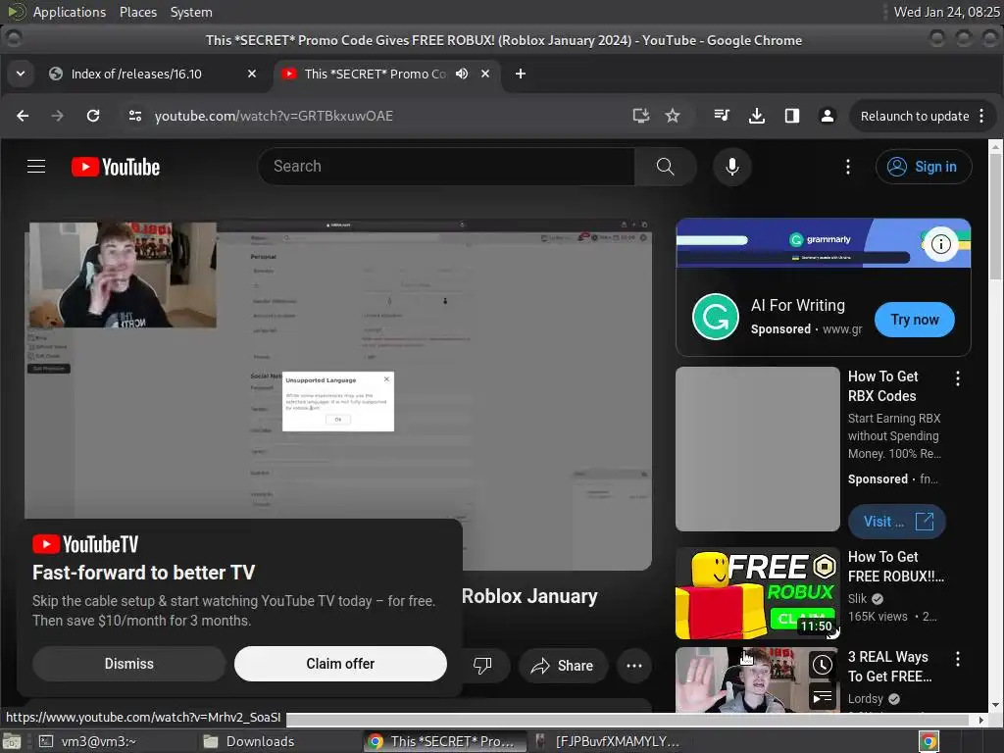This screenshot has height=753, width=1004.
Task: Click the Share button
Action: click(x=562, y=666)
